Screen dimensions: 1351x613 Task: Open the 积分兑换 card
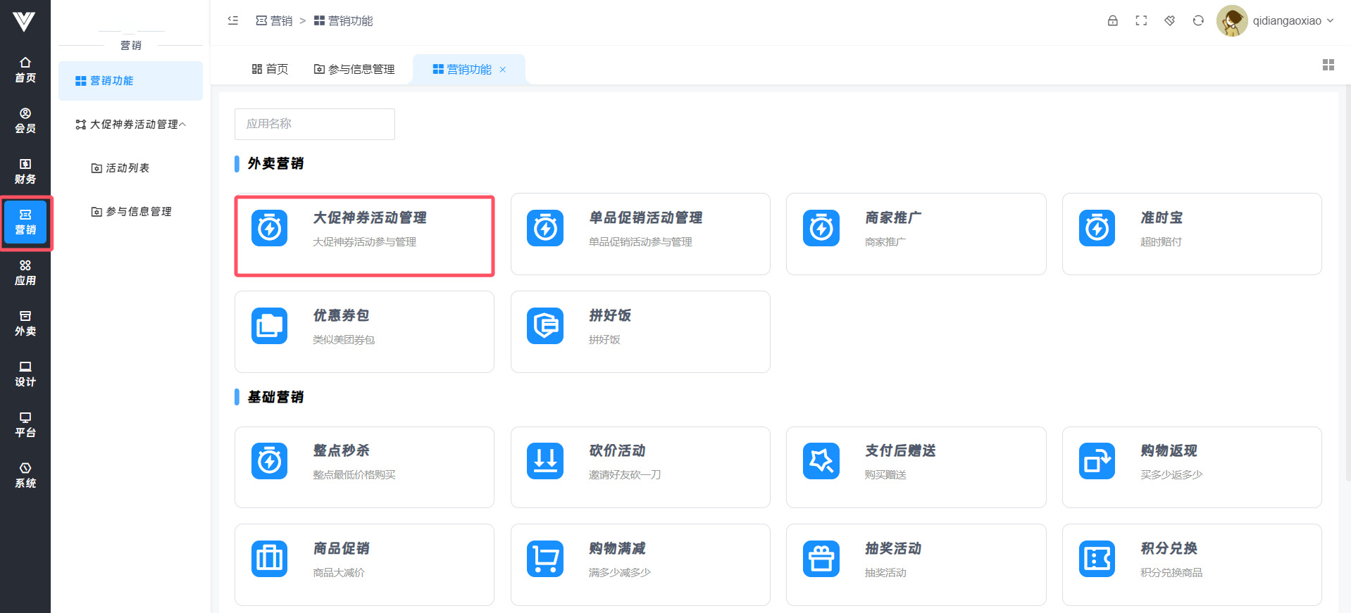1191,564
